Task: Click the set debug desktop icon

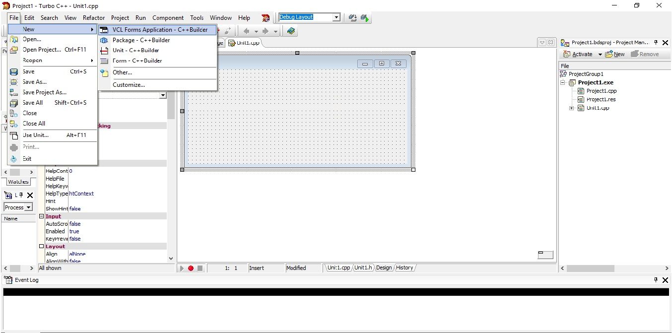Action: click(365, 17)
